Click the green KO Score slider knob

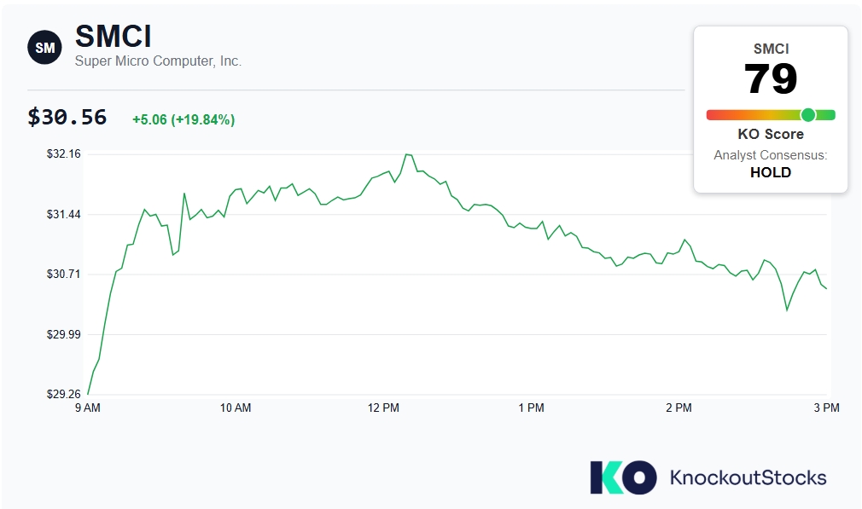click(x=808, y=115)
